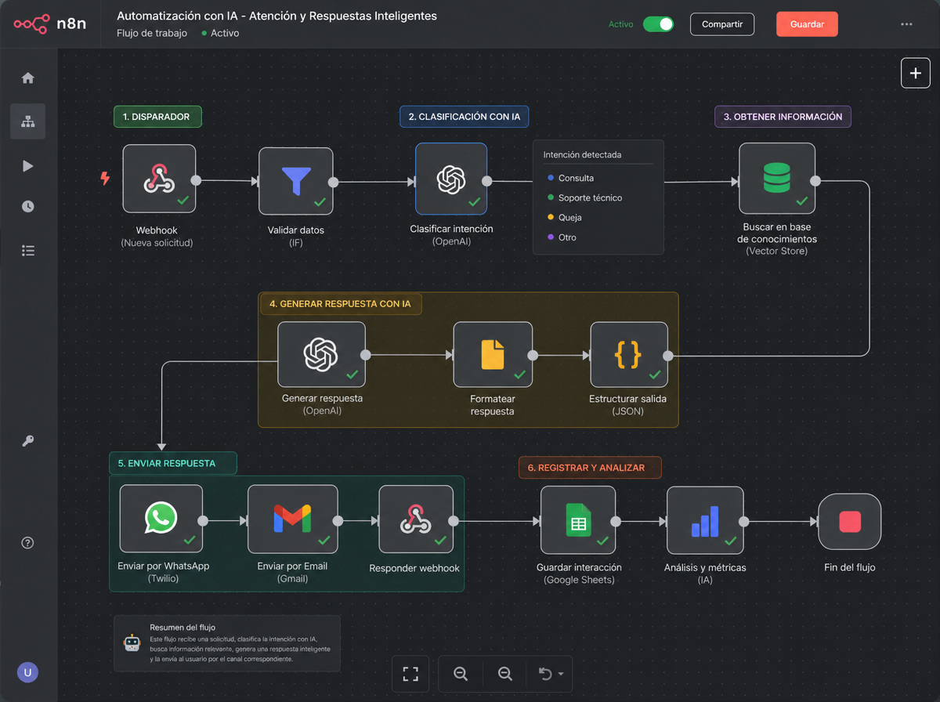Select the Soporte técnico intent option
Image resolution: width=940 pixels, height=702 pixels.
pyautogui.click(x=585, y=198)
